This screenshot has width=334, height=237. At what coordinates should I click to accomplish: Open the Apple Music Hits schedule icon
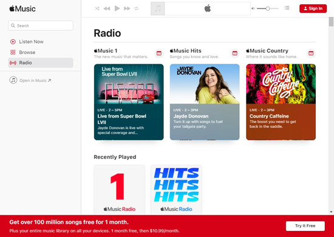point(235,53)
